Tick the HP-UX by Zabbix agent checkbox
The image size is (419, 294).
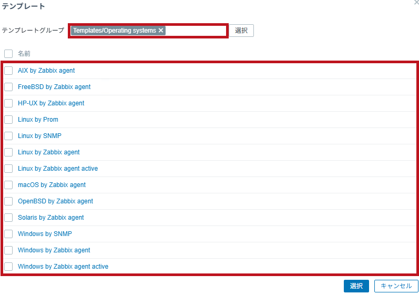pos(8,103)
